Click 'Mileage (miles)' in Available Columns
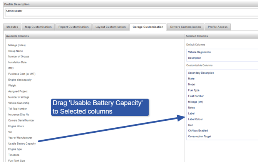 coord(17,45)
